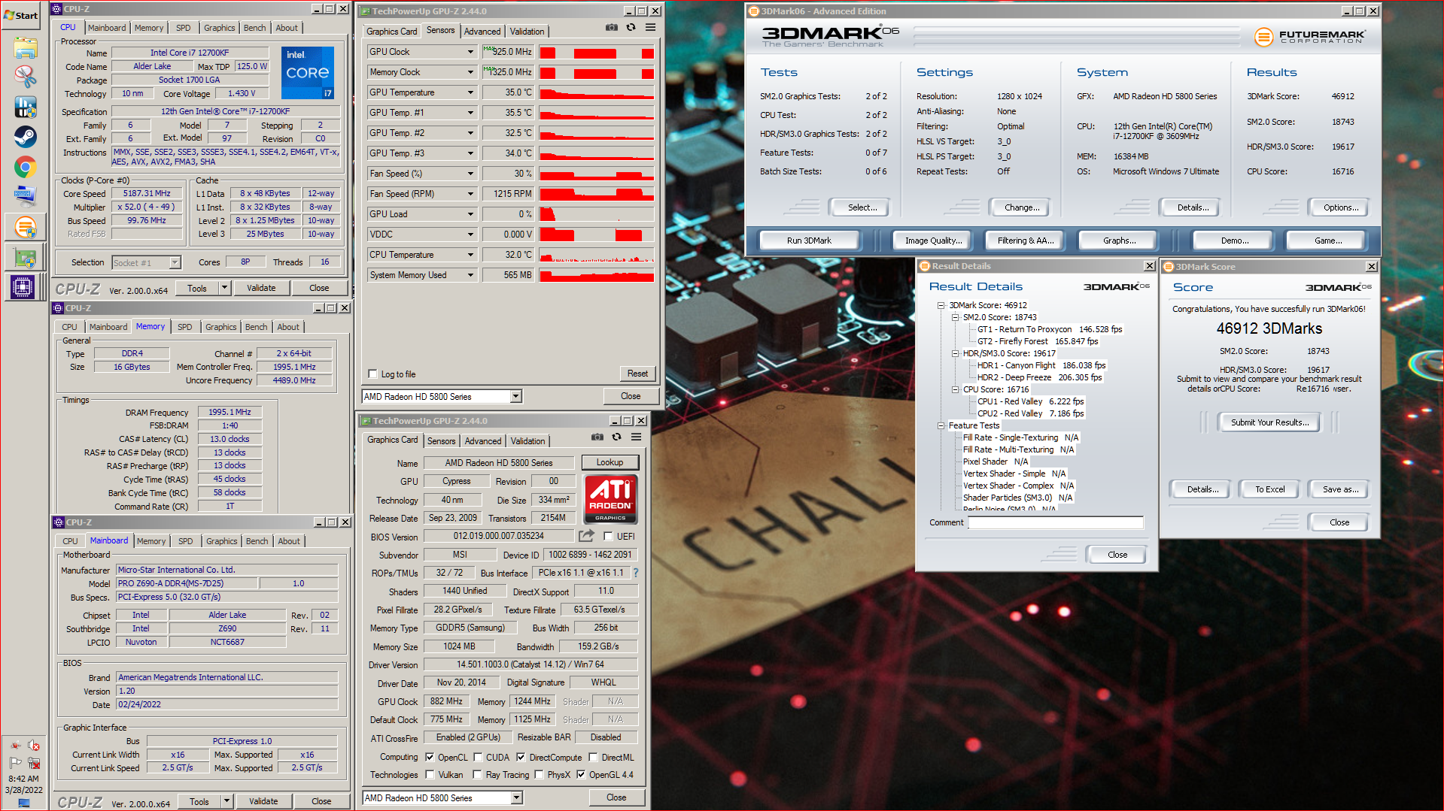Screen dimensions: 1444x811
Task: Click Validate in the top CPU-Z window
Action: click(x=261, y=288)
